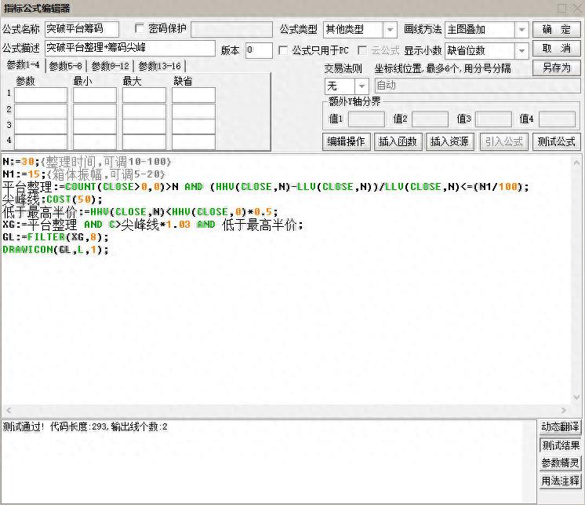The height and width of the screenshot is (505, 585).
Task: Click the 值2 input field
Action: pos(430,119)
